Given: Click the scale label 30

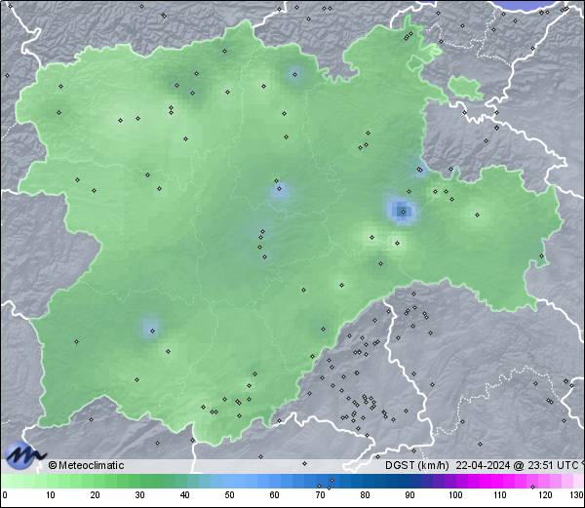Looking at the screenshot, I should pyautogui.click(x=139, y=495).
